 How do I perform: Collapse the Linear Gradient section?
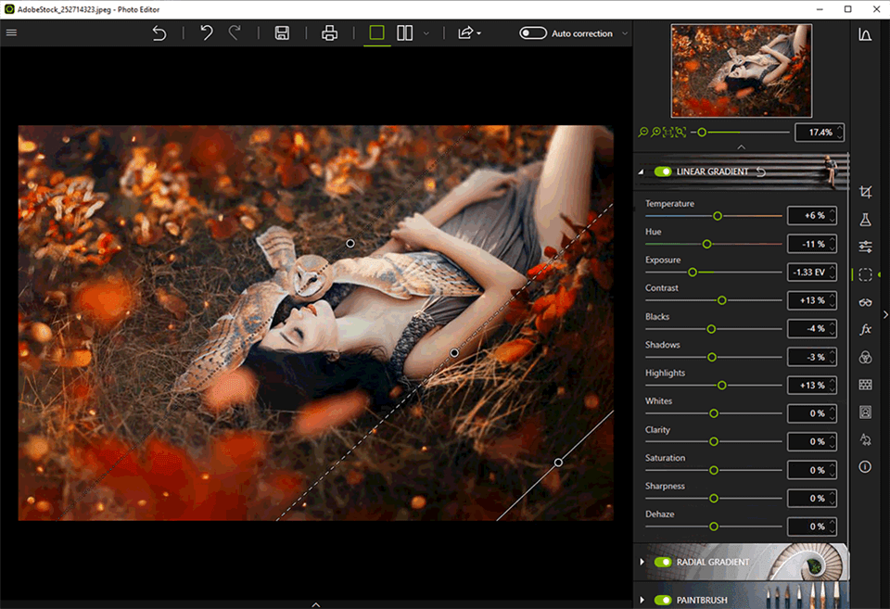[642, 171]
